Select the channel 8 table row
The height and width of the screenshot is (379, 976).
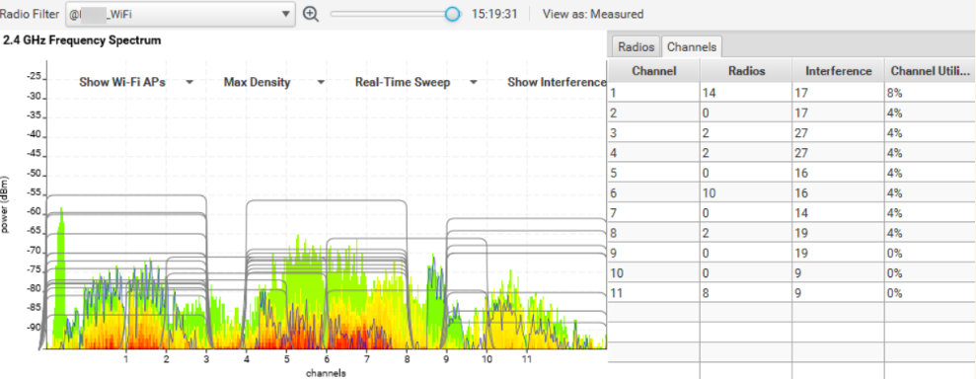[791, 233]
